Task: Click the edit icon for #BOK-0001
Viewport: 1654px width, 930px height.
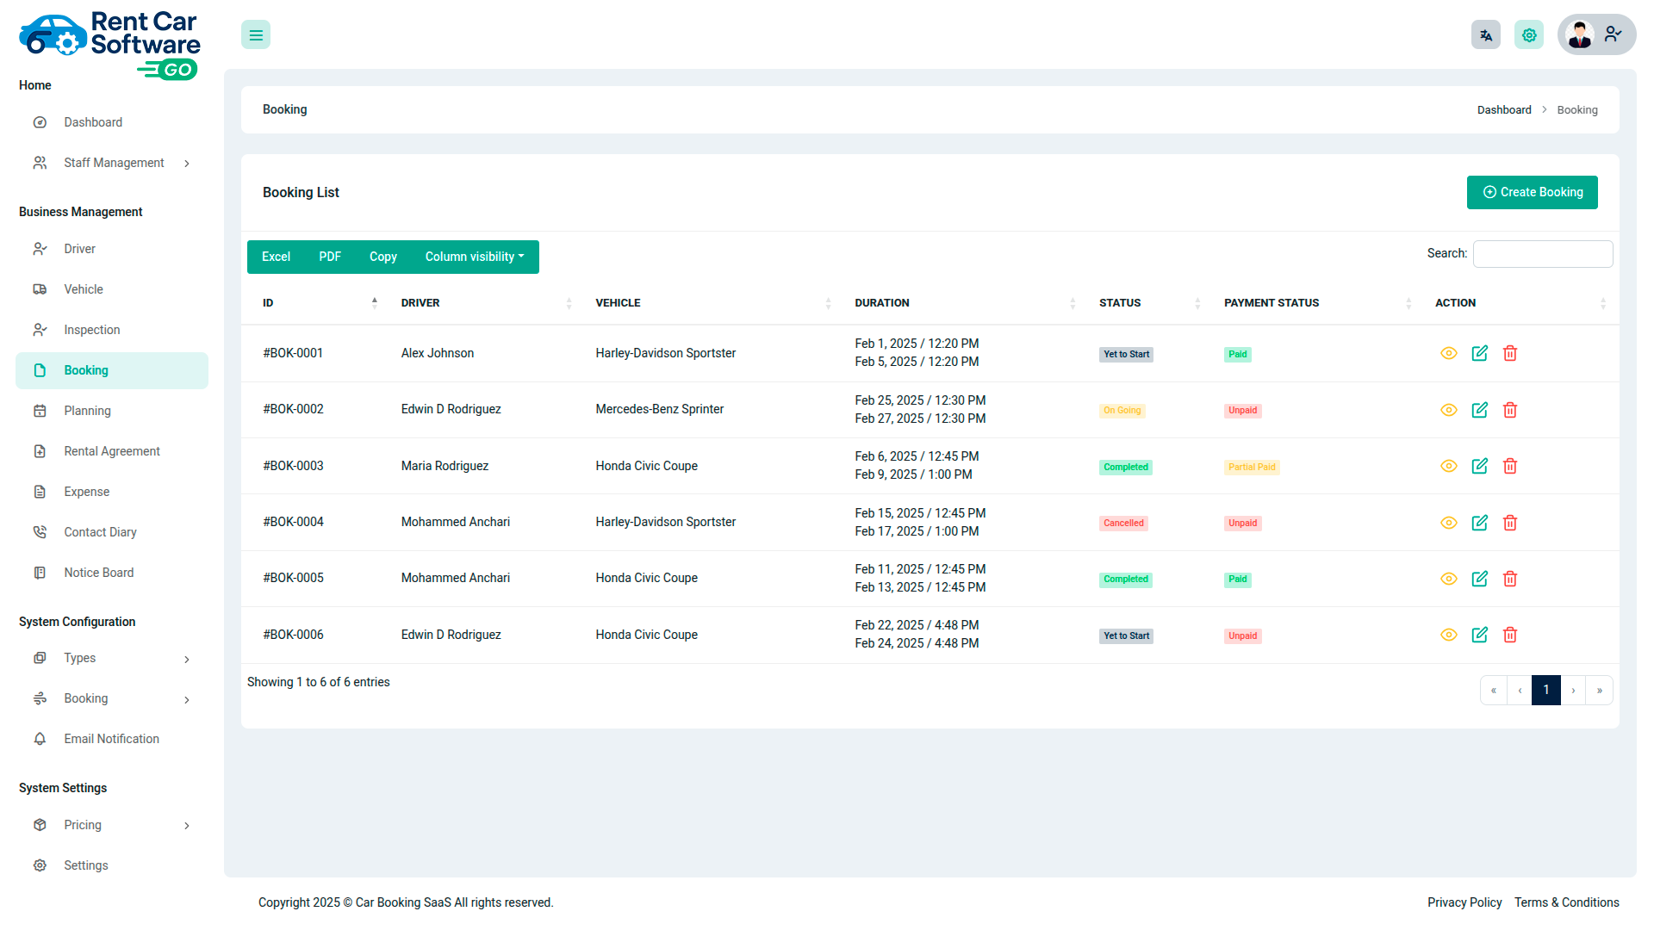Action: (1480, 353)
